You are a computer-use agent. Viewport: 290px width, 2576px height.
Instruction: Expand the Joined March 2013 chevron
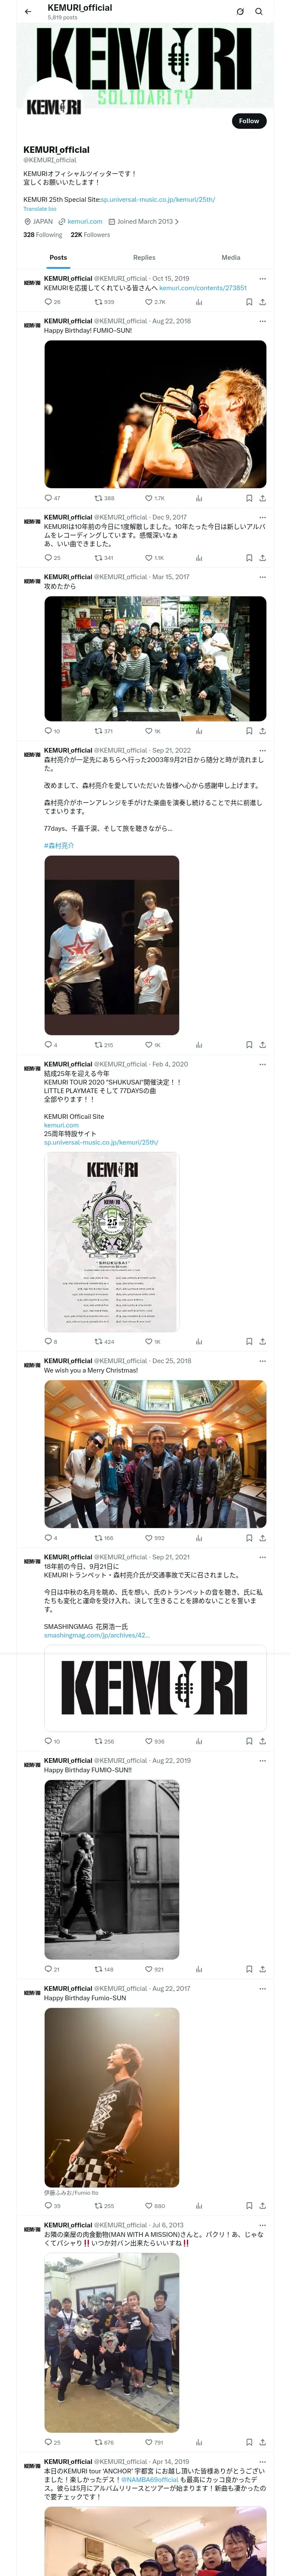click(x=177, y=222)
